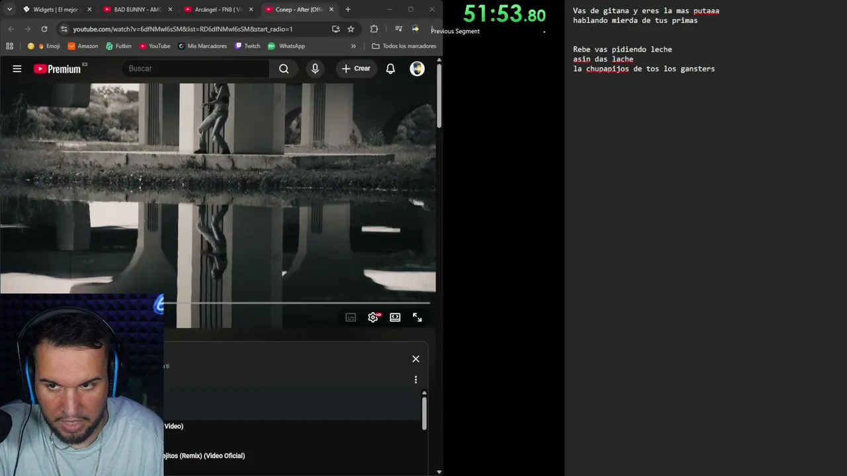Open the YouTube bookmark
This screenshot has height=476, width=847.
point(155,46)
